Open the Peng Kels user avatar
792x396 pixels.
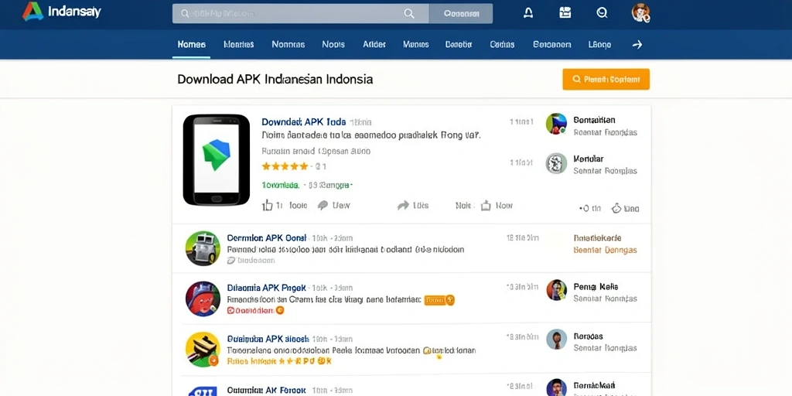click(x=556, y=290)
